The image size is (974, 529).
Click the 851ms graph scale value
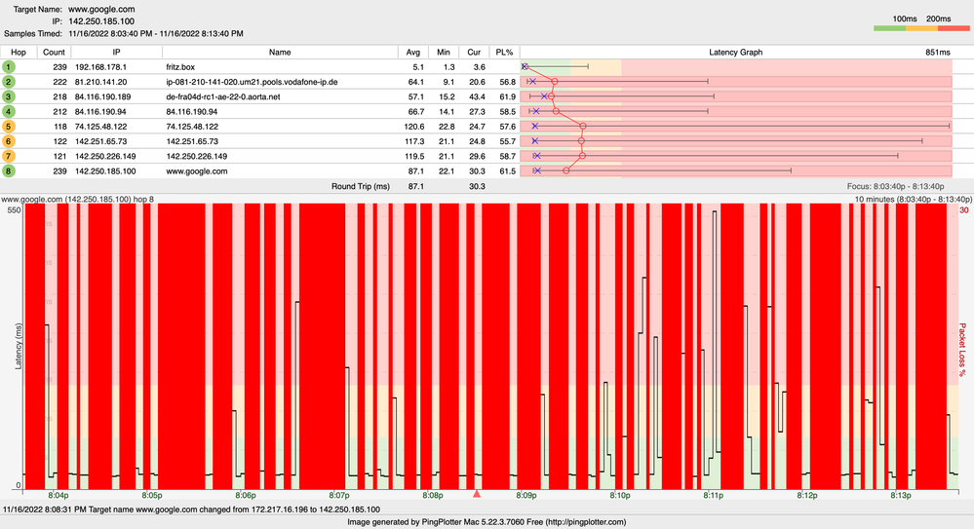coord(937,53)
